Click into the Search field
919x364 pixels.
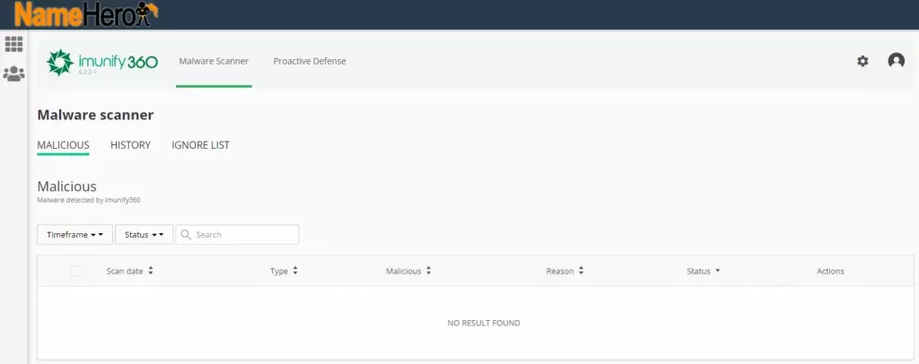point(237,235)
